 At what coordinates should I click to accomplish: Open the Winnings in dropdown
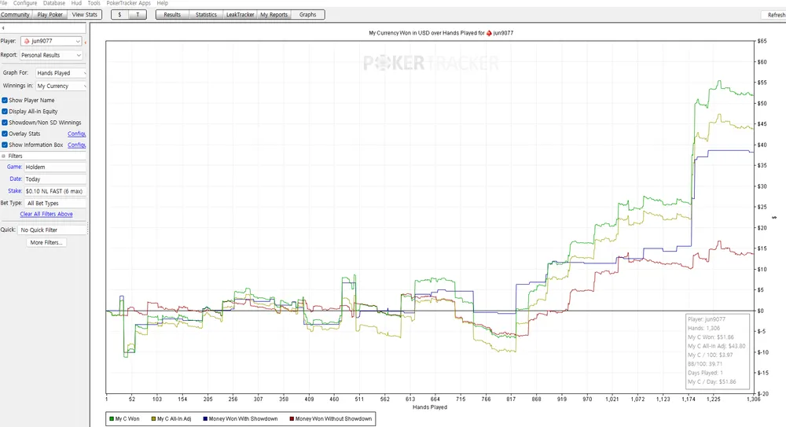tap(61, 86)
